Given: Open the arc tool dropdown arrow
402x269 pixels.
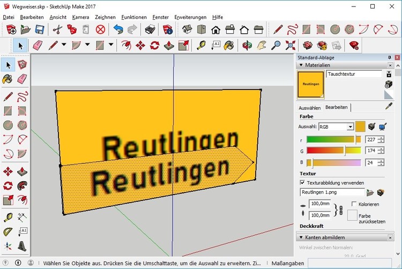Looking at the screenshot, I should (87, 44).
